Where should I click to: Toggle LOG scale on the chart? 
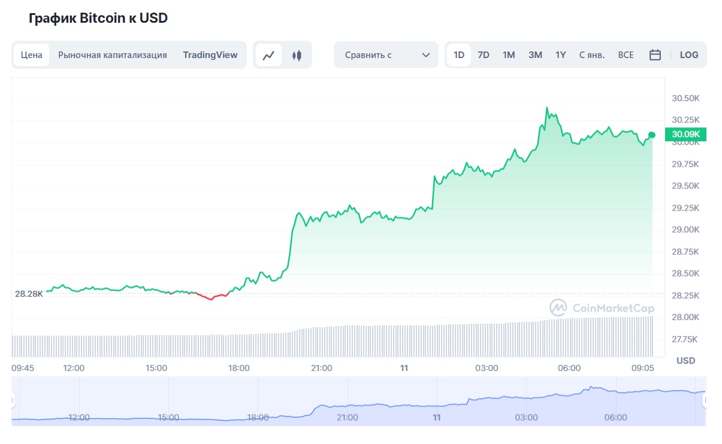689,55
